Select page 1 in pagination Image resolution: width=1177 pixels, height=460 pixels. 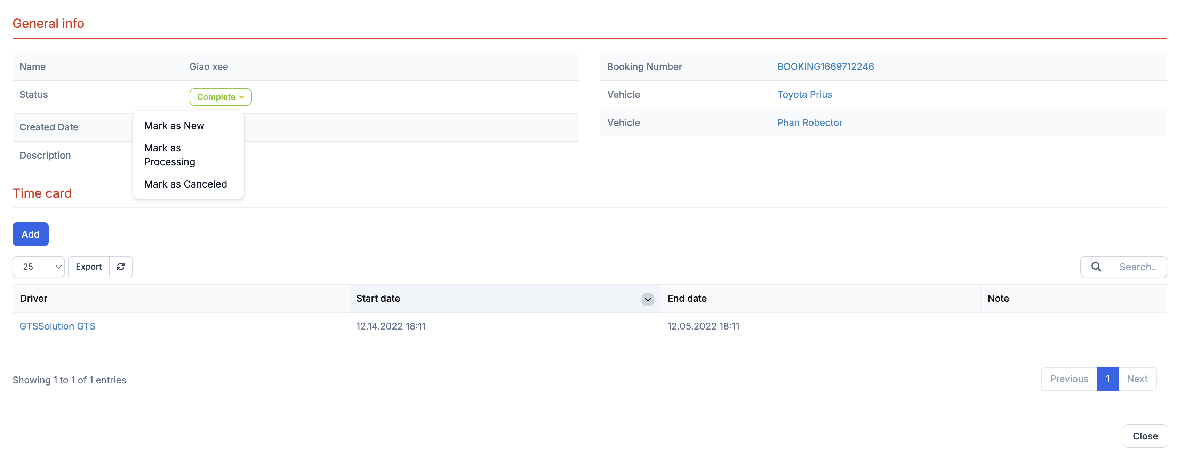pyautogui.click(x=1107, y=379)
